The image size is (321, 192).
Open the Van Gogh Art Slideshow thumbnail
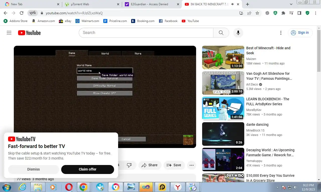click(x=223, y=83)
